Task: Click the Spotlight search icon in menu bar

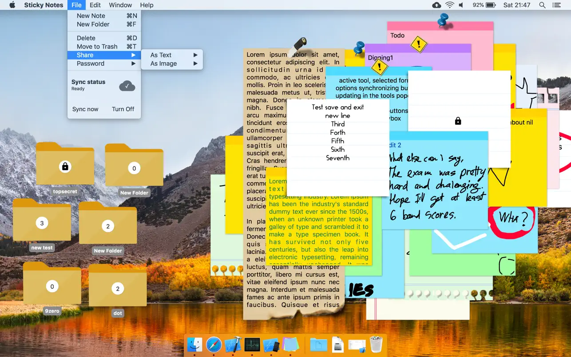Action: (x=542, y=5)
